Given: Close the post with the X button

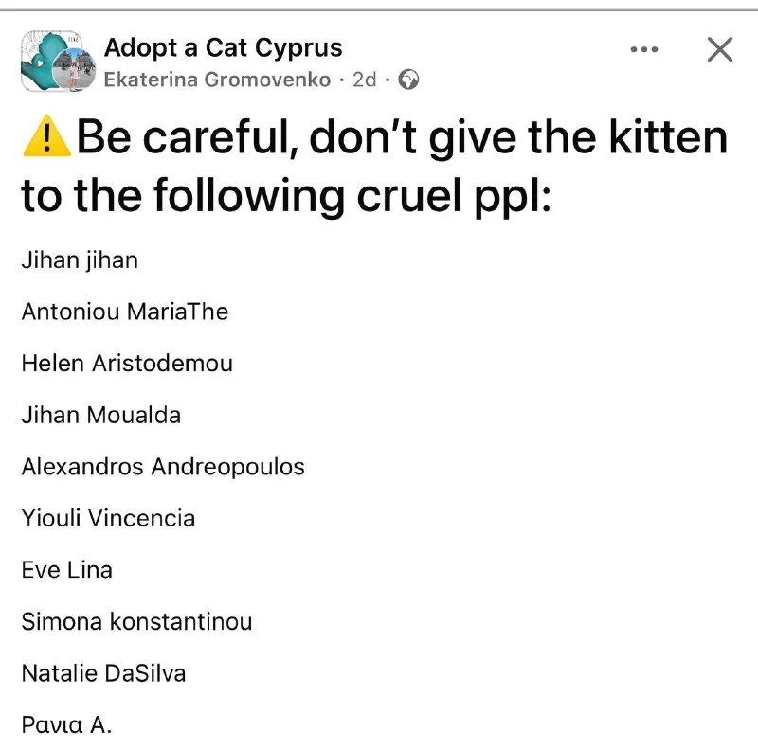Looking at the screenshot, I should (x=720, y=49).
